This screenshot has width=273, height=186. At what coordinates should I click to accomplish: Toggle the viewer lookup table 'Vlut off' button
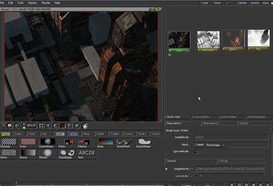pos(31,125)
